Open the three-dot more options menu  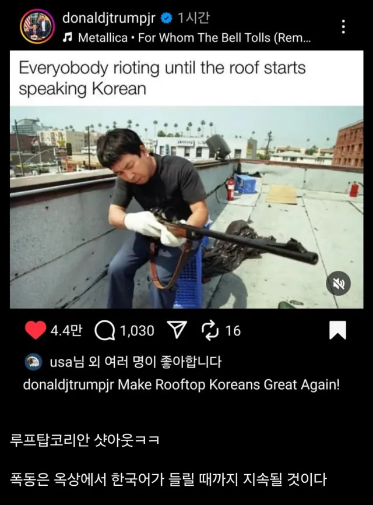(x=344, y=26)
